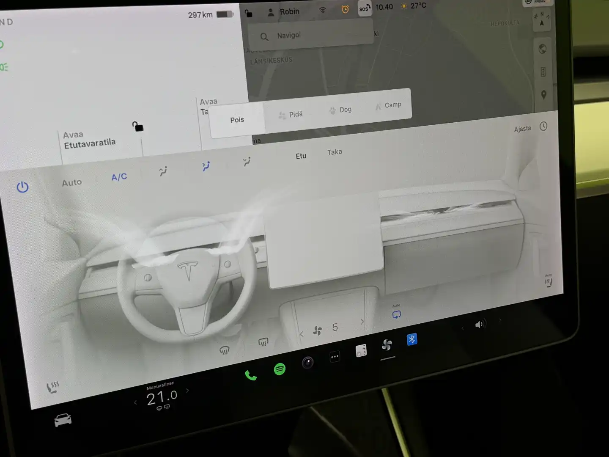Switch to the Etu climate tab
This screenshot has width=609, height=457.
[x=301, y=156]
